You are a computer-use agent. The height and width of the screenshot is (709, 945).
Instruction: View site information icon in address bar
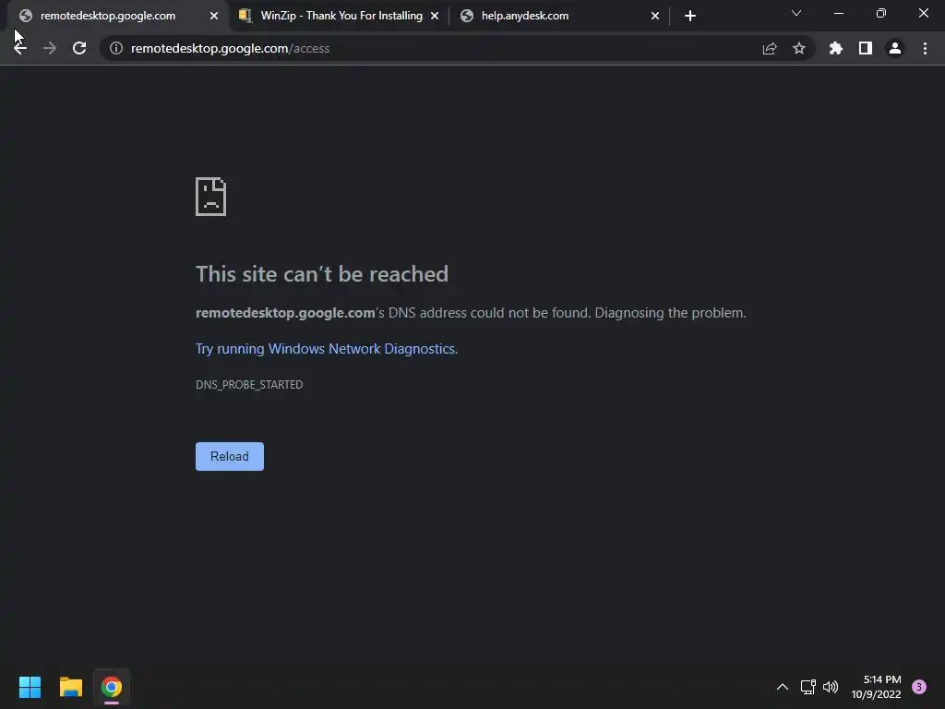(x=116, y=48)
